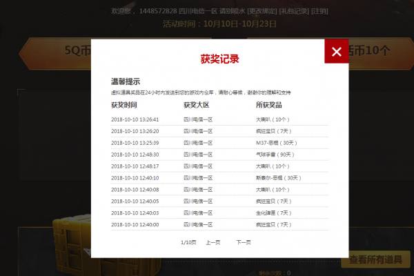Click 四川电信一区 in the 12:40:00 row
414x276 pixels.
click(x=198, y=225)
